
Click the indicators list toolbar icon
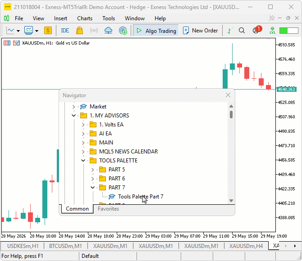coord(28,31)
